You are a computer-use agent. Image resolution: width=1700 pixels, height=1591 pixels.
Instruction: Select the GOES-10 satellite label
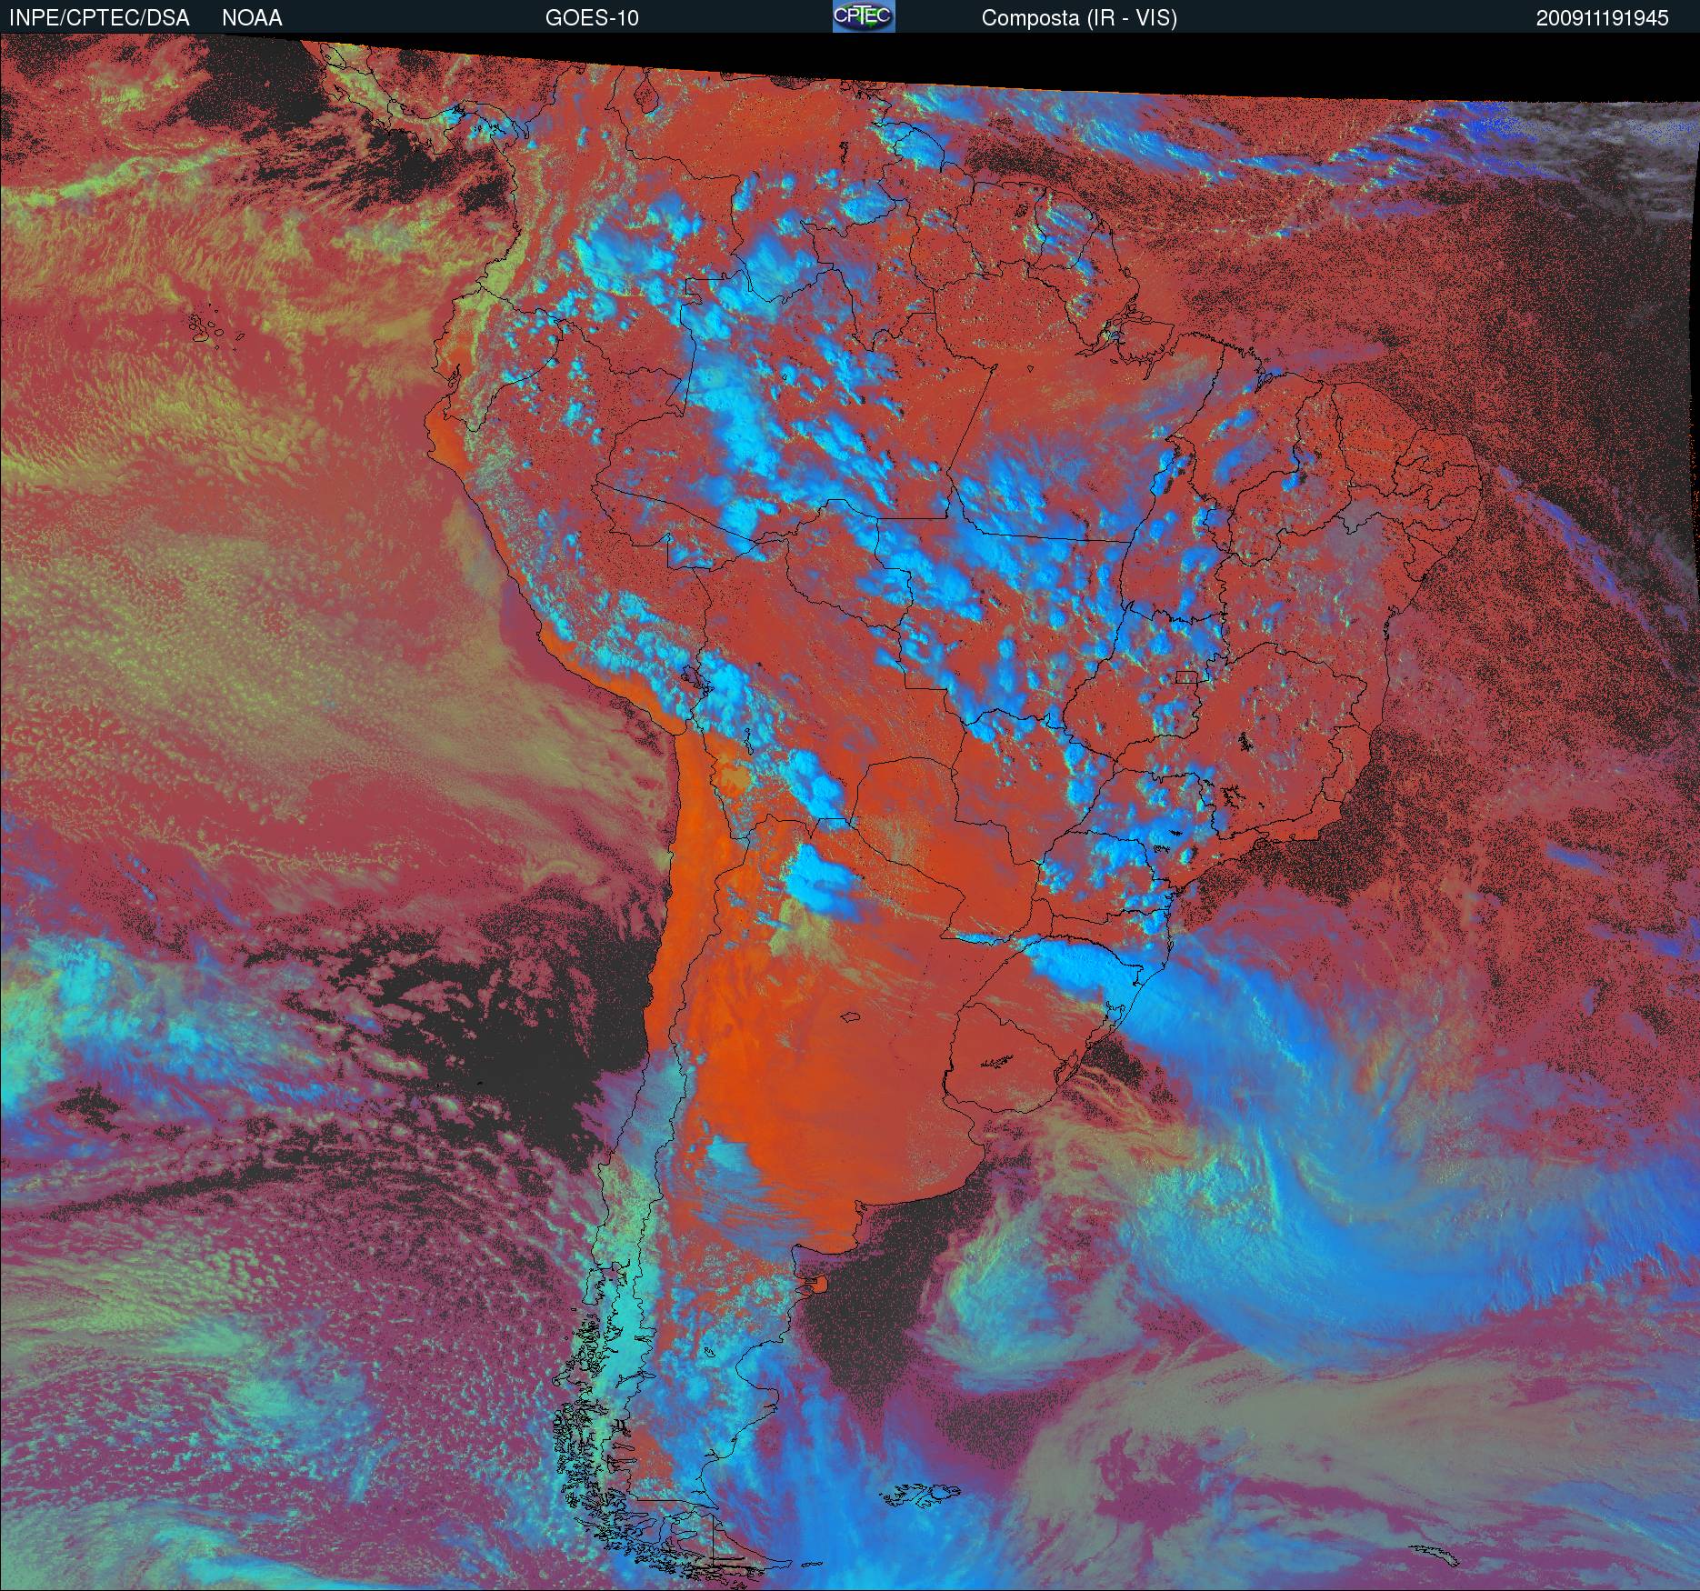pyautogui.click(x=592, y=18)
